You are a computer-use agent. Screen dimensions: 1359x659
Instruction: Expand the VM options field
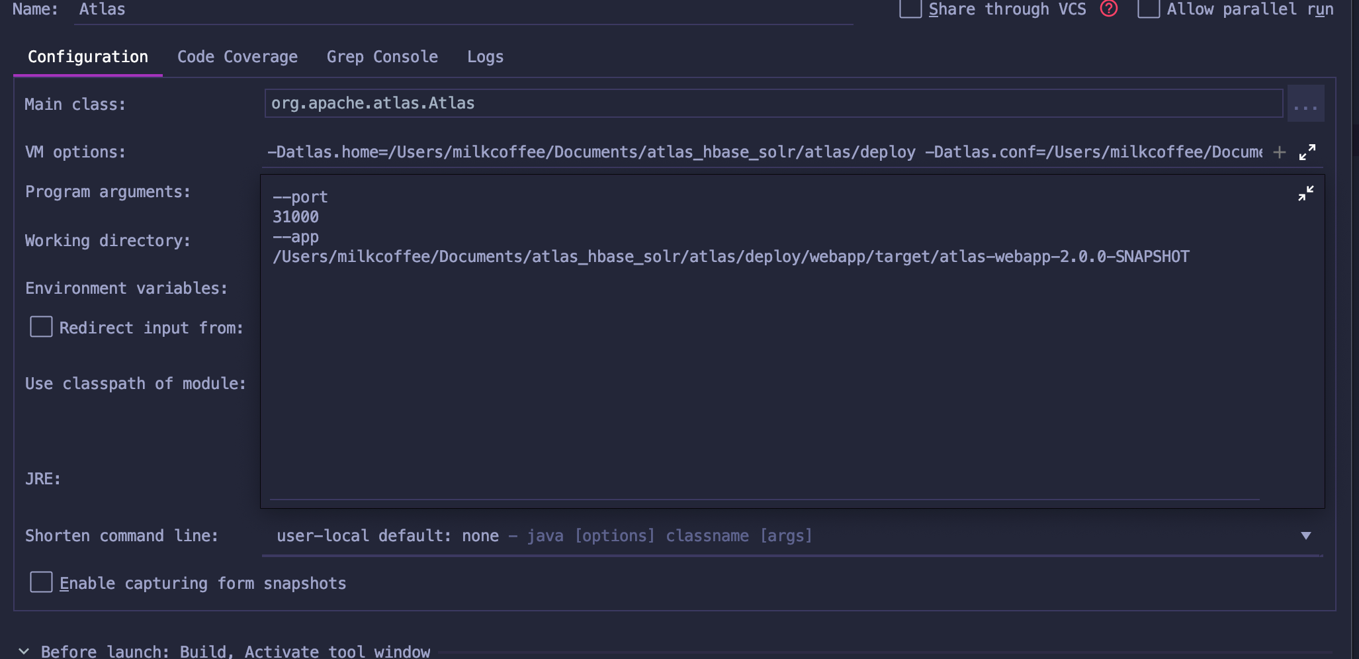1307,152
